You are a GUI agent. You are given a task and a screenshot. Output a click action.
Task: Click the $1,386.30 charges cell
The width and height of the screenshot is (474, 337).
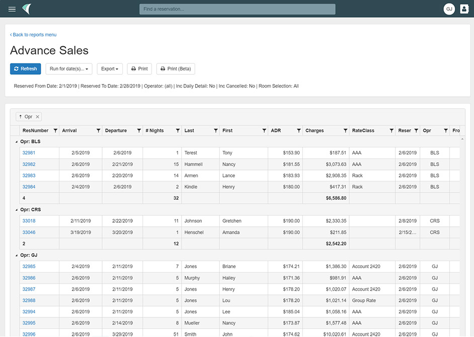326,267
